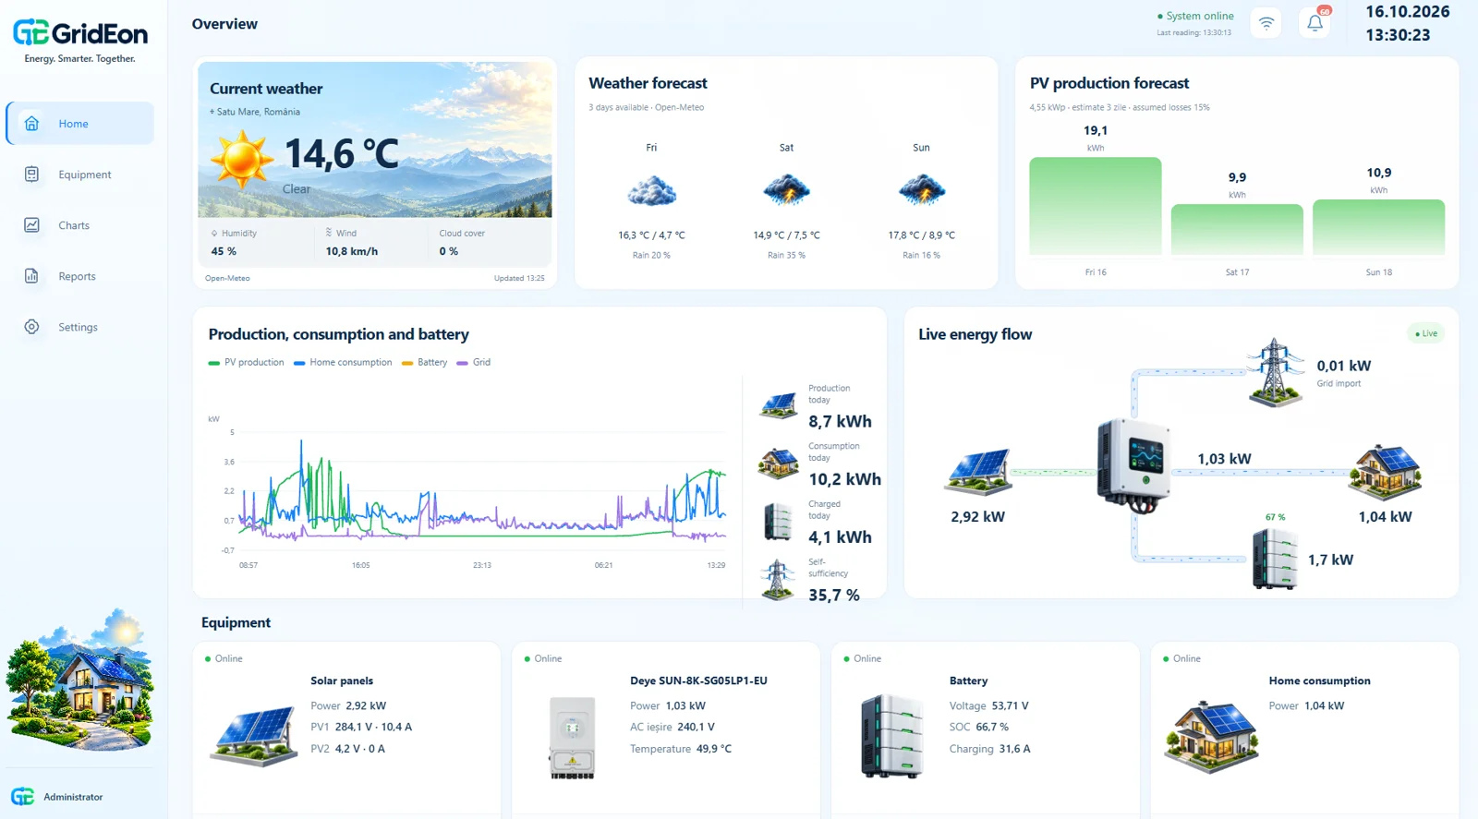Navigate to Reports in the sidebar
Image resolution: width=1478 pixels, height=819 pixels.
tap(80, 276)
